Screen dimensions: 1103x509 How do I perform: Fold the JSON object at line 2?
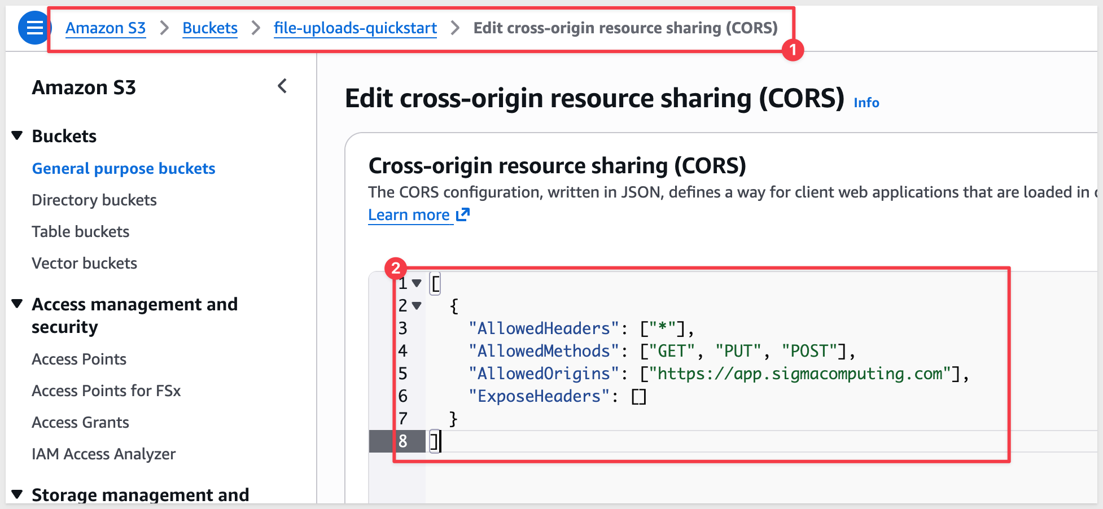417,306
